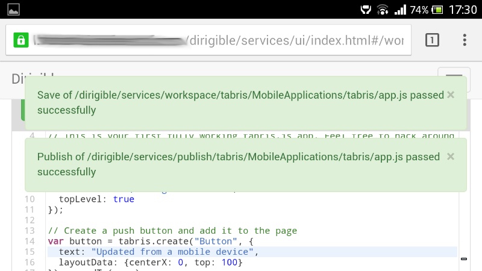Open the browser tab switcher showing 1

click(x=432, y=40)
